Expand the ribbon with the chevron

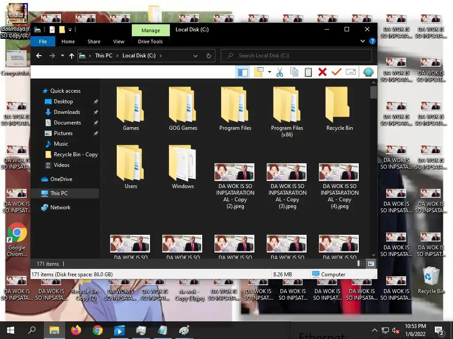point(363,41)
